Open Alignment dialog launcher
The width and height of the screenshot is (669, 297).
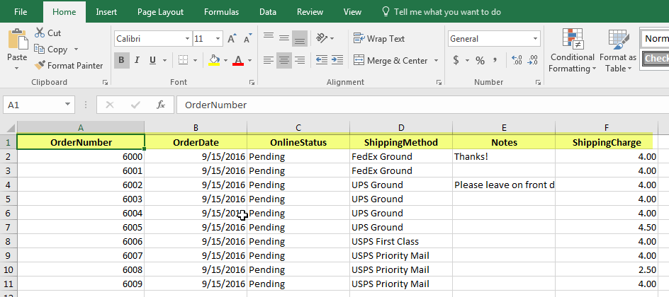(x=439, y=83)
